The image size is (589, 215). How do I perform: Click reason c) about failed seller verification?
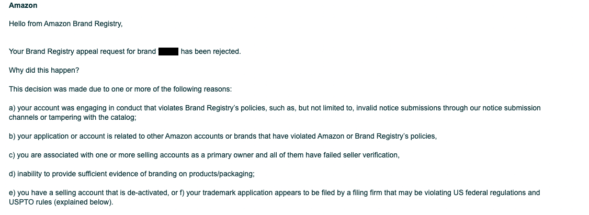point(204,155)
